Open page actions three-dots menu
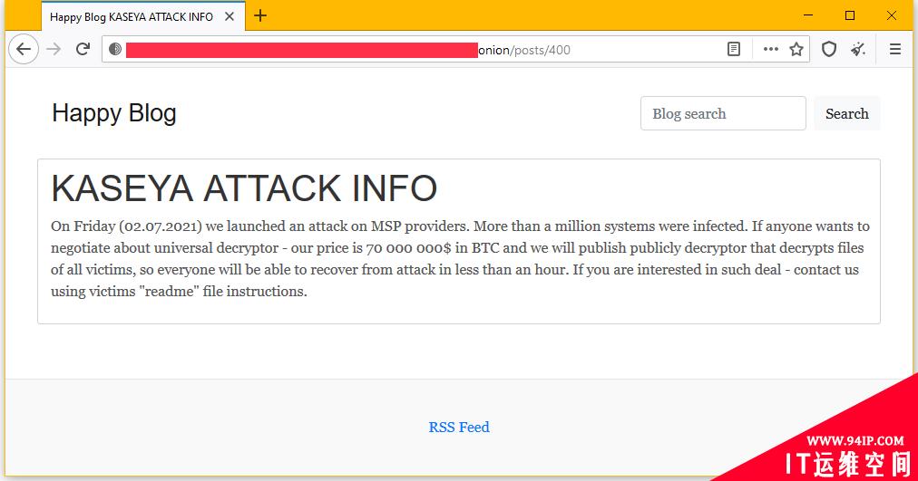Image resolution: width=918 pixels, height=481 pixels. tap(770, 49)
